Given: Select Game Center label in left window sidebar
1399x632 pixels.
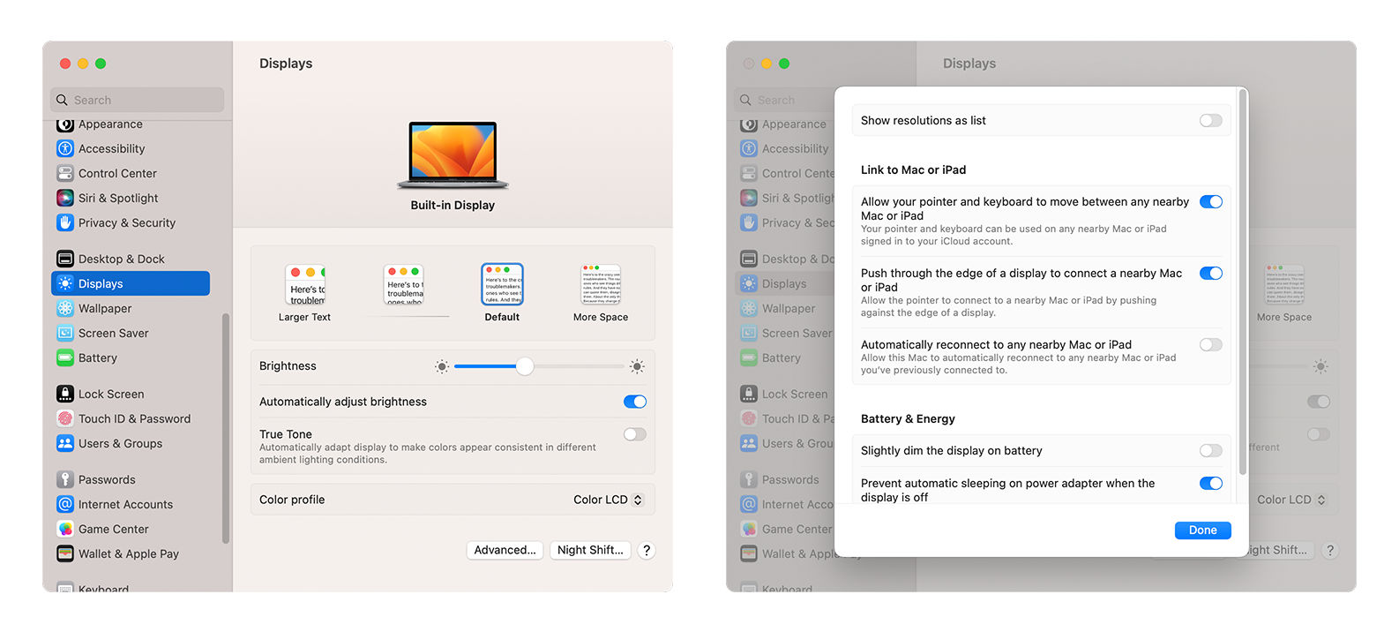Looking at the screenshot, I should [x=114, y=529].
